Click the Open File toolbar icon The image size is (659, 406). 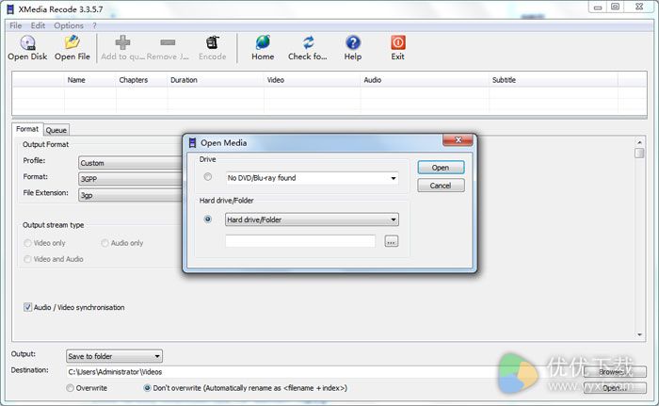click(x=72, y=43)
